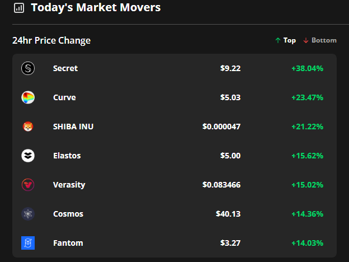Click the Cosmos $40.13 price
The image size is (349, 262).
point(228,214)
